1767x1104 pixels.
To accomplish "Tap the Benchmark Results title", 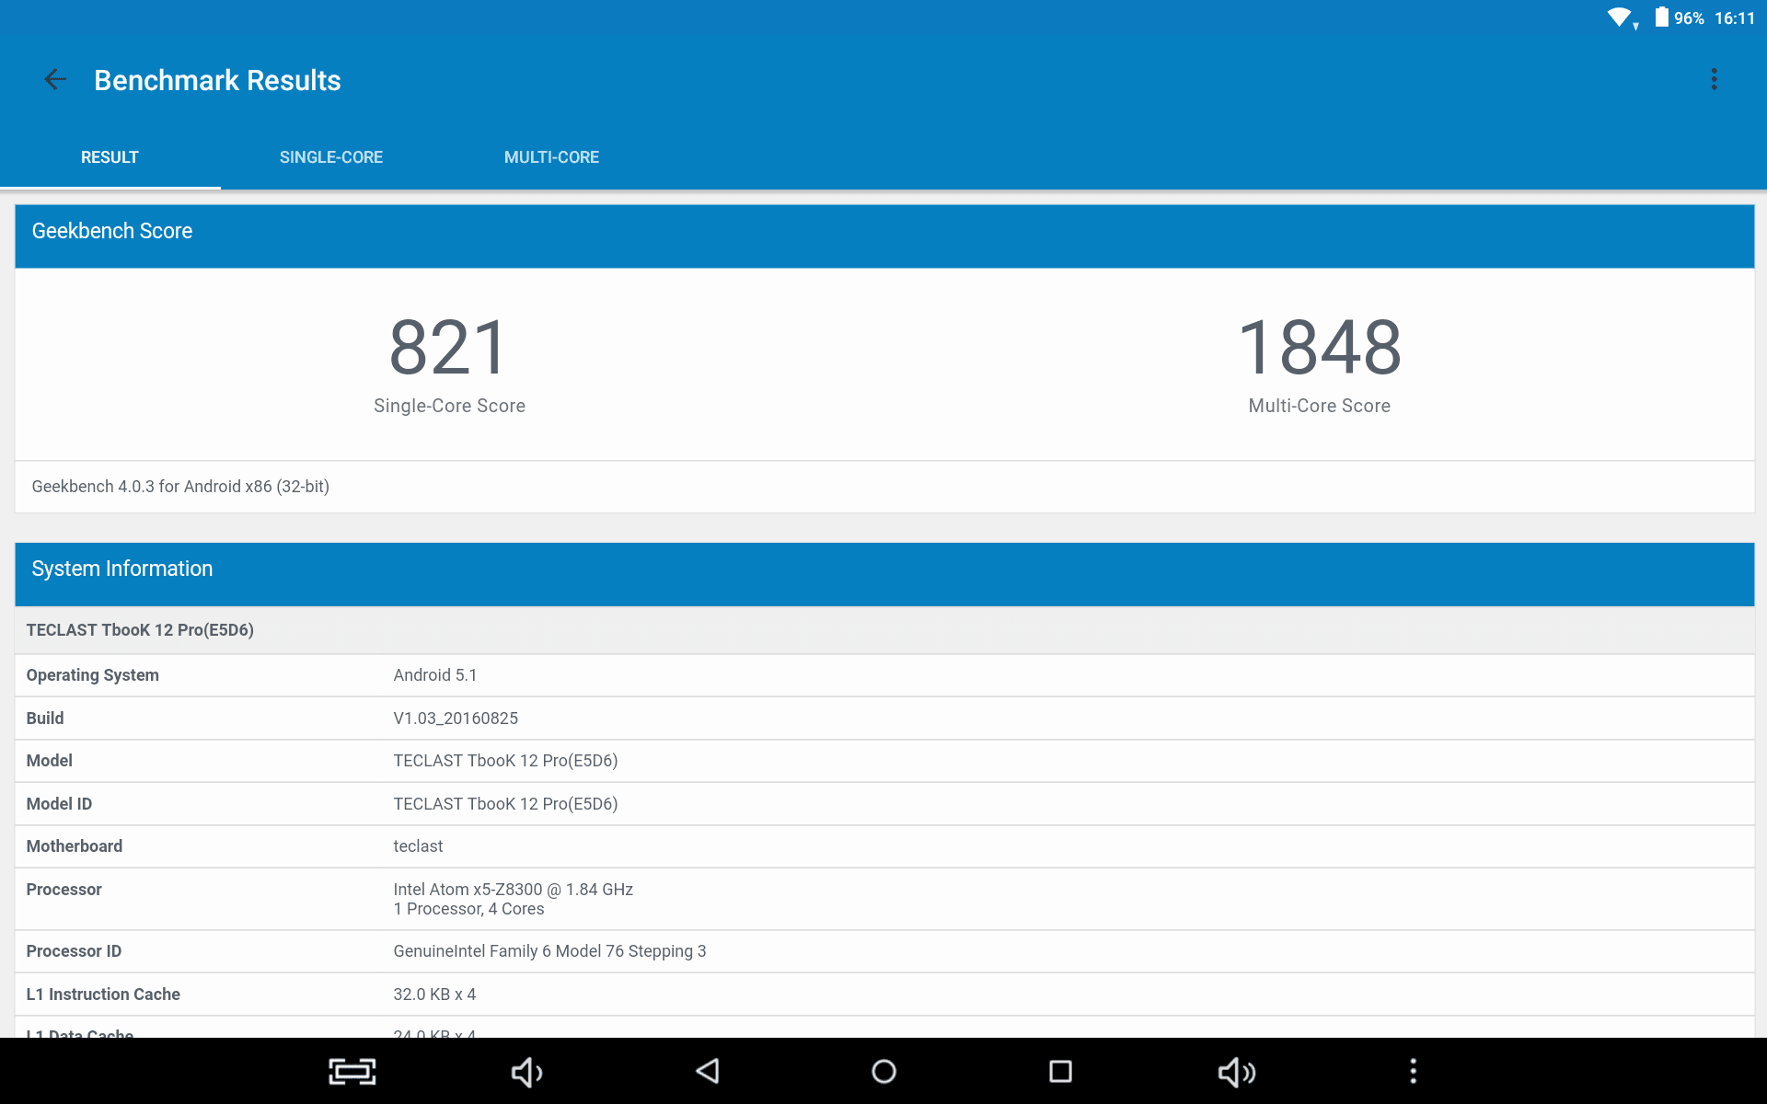I will (217, 80).
